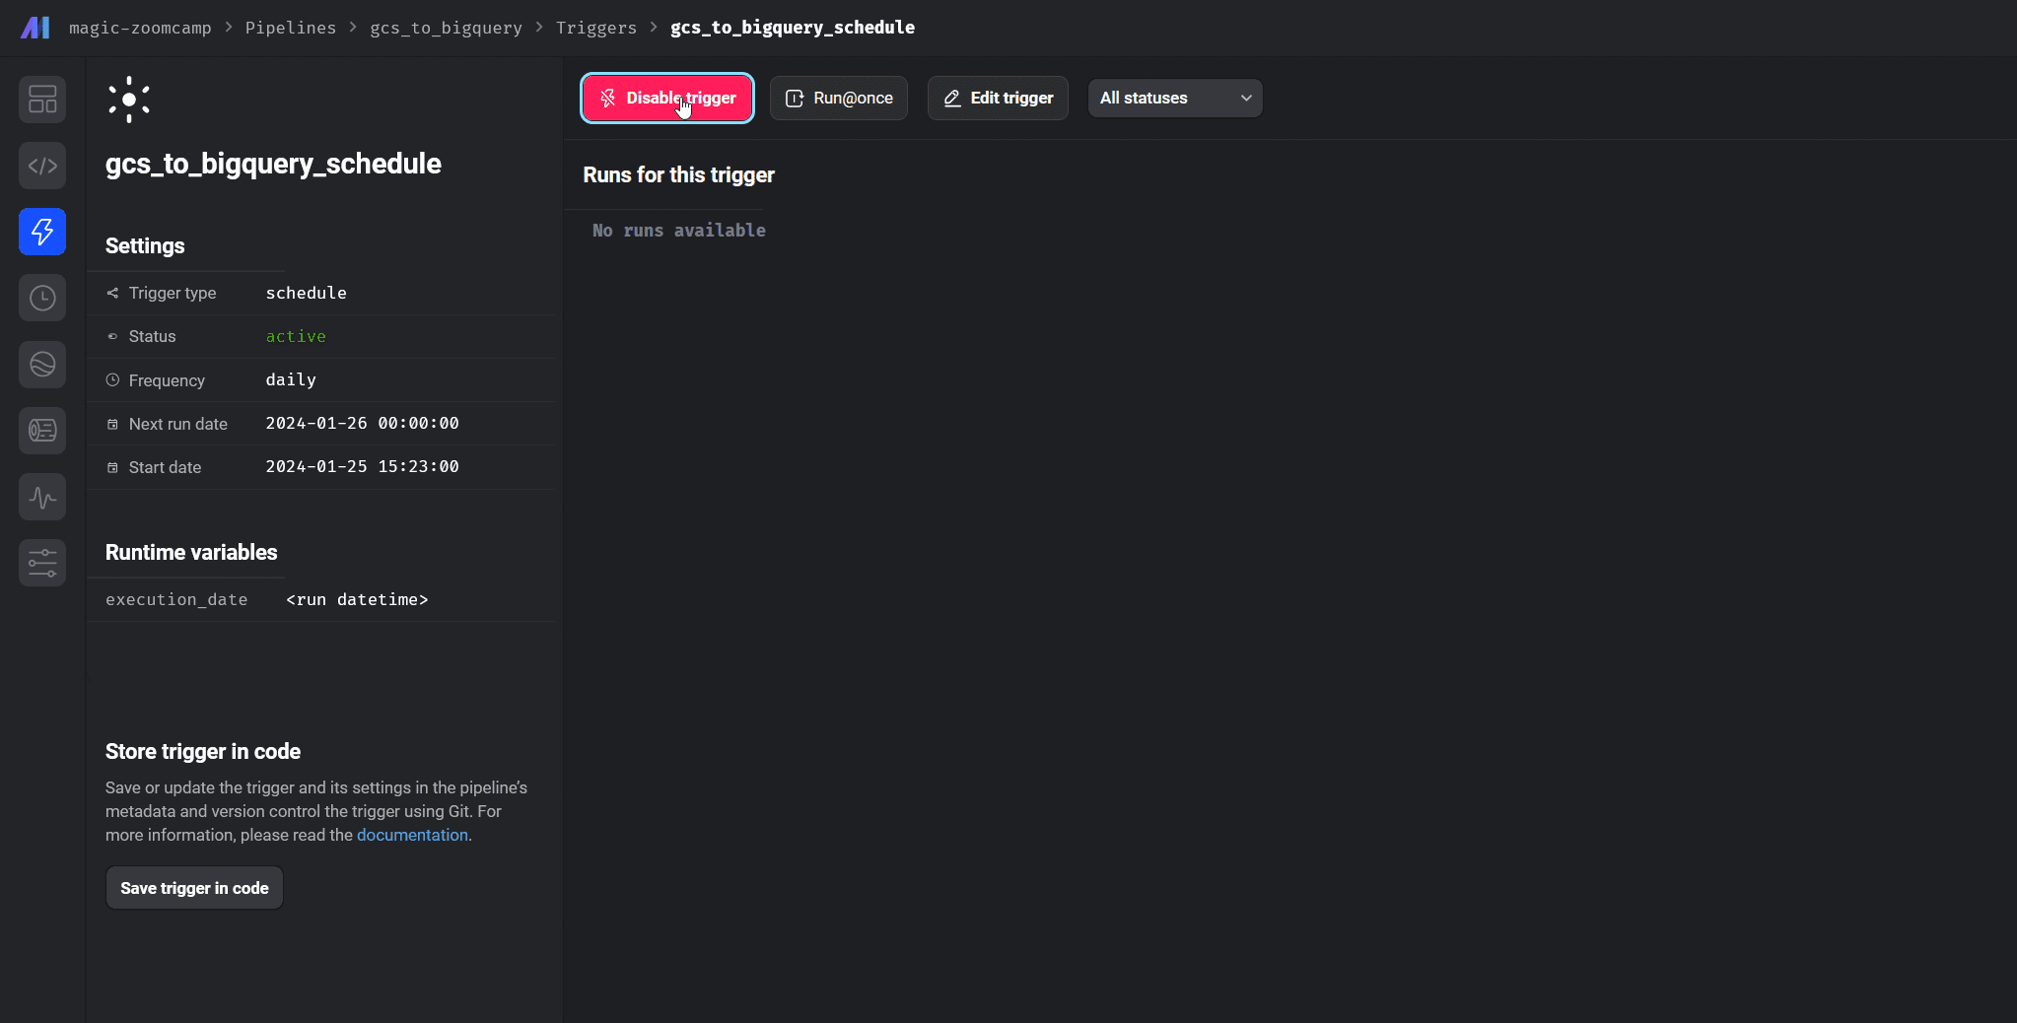
Task: Click the Frequency clock icon
Action: [x=112, y=379]
